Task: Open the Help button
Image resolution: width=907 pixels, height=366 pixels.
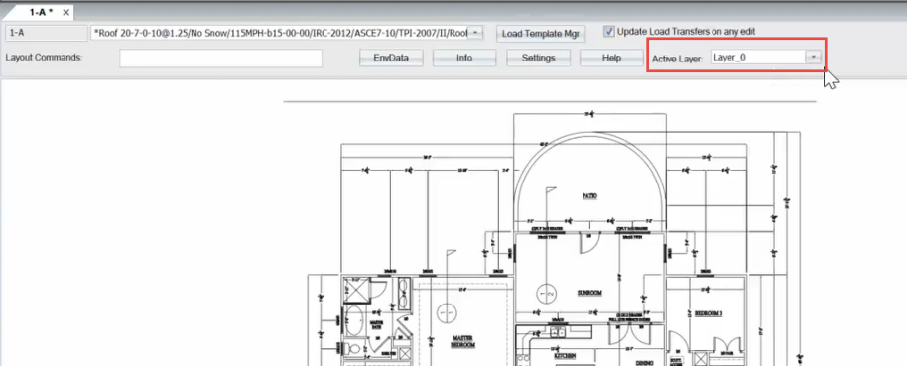Action: point(611,58)
